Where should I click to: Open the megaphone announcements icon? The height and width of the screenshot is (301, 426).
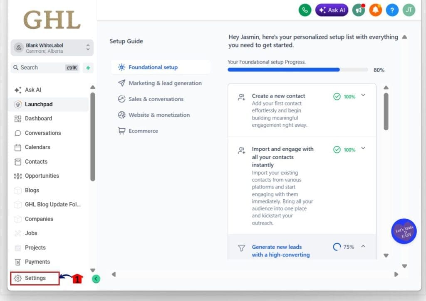pos(359,10)
